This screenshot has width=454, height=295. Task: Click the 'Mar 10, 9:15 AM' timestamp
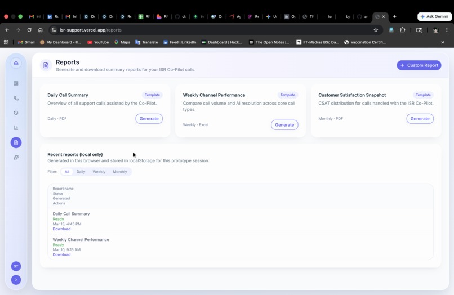(66, 250)
